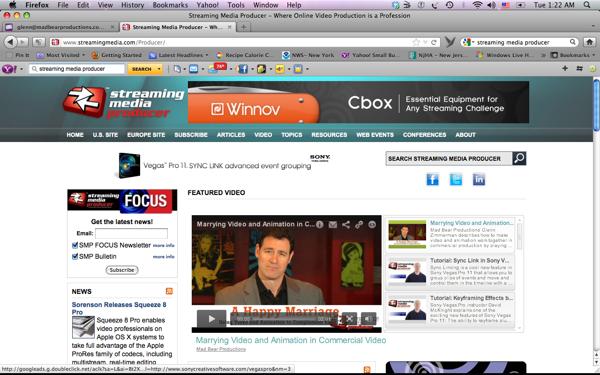The image size is (600, 375).
Task: Copy video link with chain icon
Action: coord(359,225)
